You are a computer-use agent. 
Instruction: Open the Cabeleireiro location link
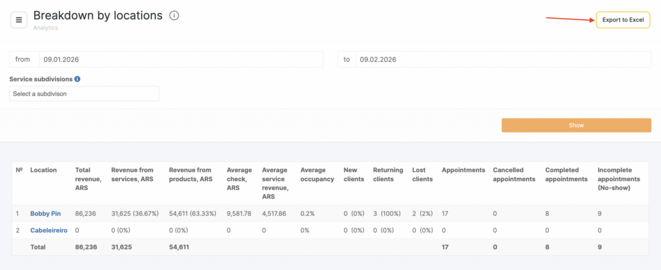click(49, 230)
